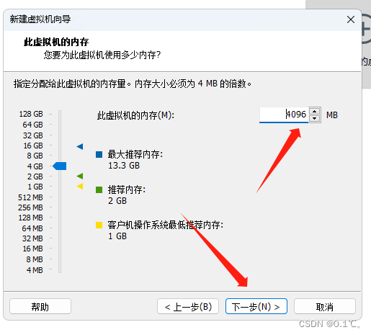Cancel the wizard with 取消 button
The width and height of the screenshot is (371, 335).
tap(325, 306)
